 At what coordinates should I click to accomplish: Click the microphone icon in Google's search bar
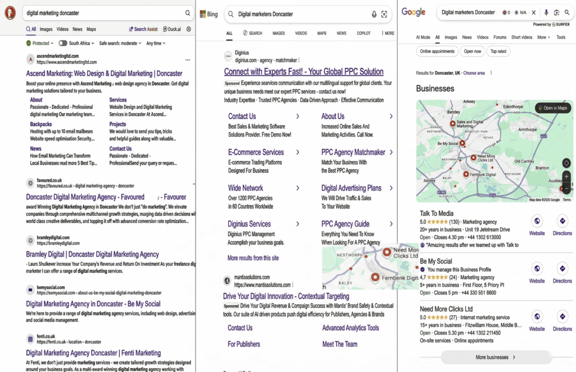pyautogui.click(x=545, y=11)
